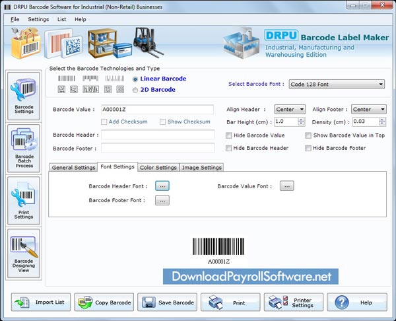This screenshot has height=321, width=396.
Task: Enable the Add Checksum checkbox
Action: click(x=104, y=122)
